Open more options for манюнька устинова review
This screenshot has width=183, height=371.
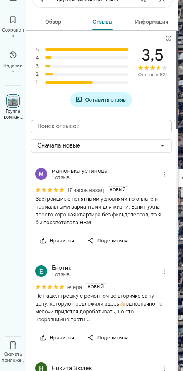[164, 175]
